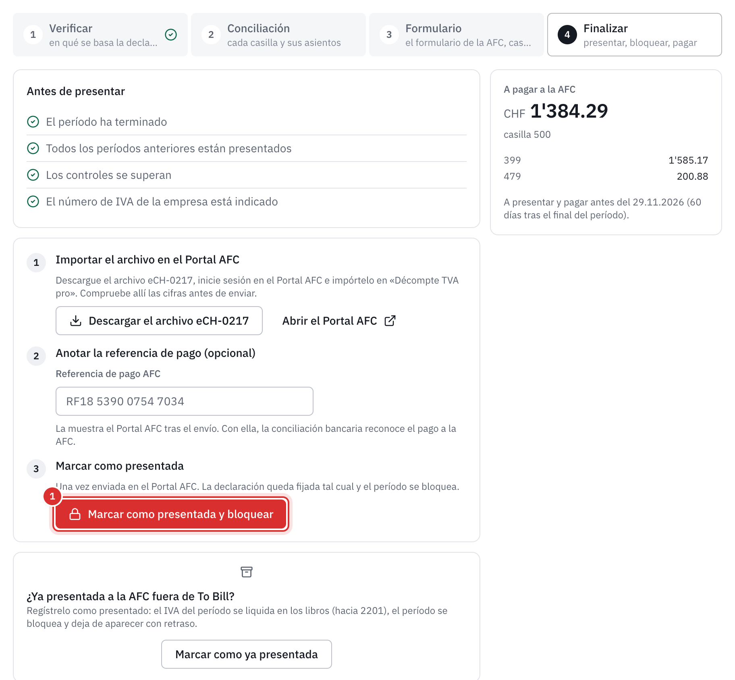Select the Finalizar step tab
Image resolution: width=735 pixels, height=680 pixels.
click(x=635, y=35)
